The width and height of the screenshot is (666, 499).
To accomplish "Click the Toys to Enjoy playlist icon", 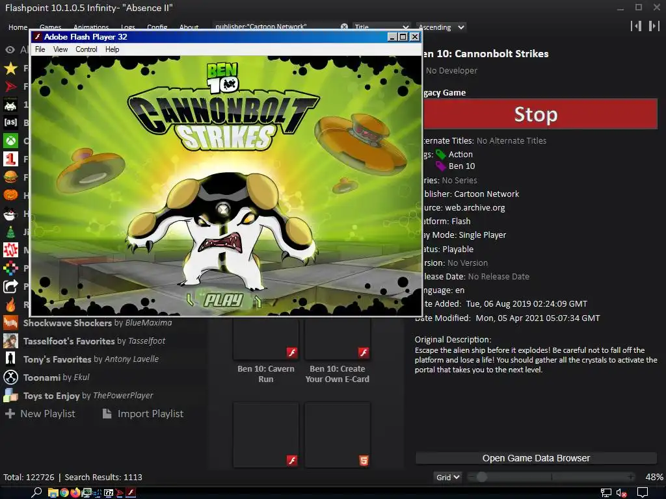I will [10, 396].
